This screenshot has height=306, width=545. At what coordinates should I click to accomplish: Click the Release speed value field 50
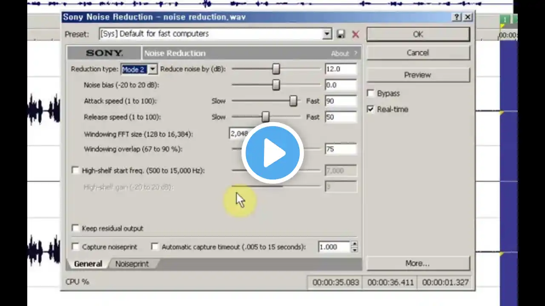coord(341,117)
